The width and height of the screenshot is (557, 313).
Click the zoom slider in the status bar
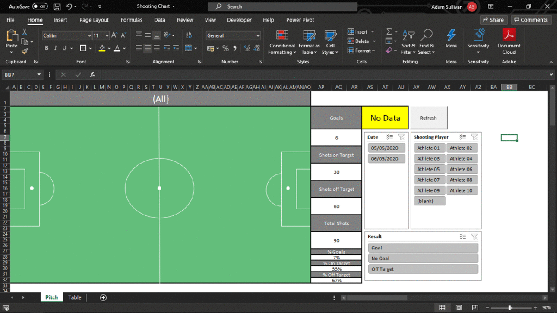tap(509, 308)
